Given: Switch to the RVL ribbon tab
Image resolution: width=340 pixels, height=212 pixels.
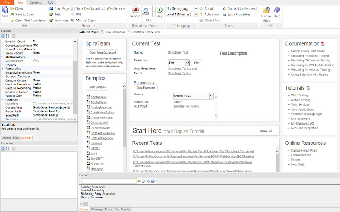Looking at the screenshot, I should (x=50, y=3).
